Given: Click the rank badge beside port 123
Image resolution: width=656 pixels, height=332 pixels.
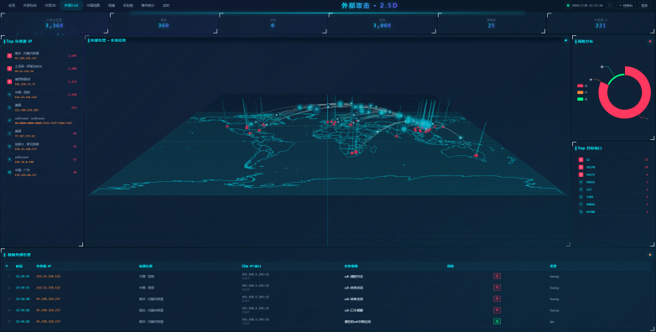Looking at the screenshot, I should 581,189.
